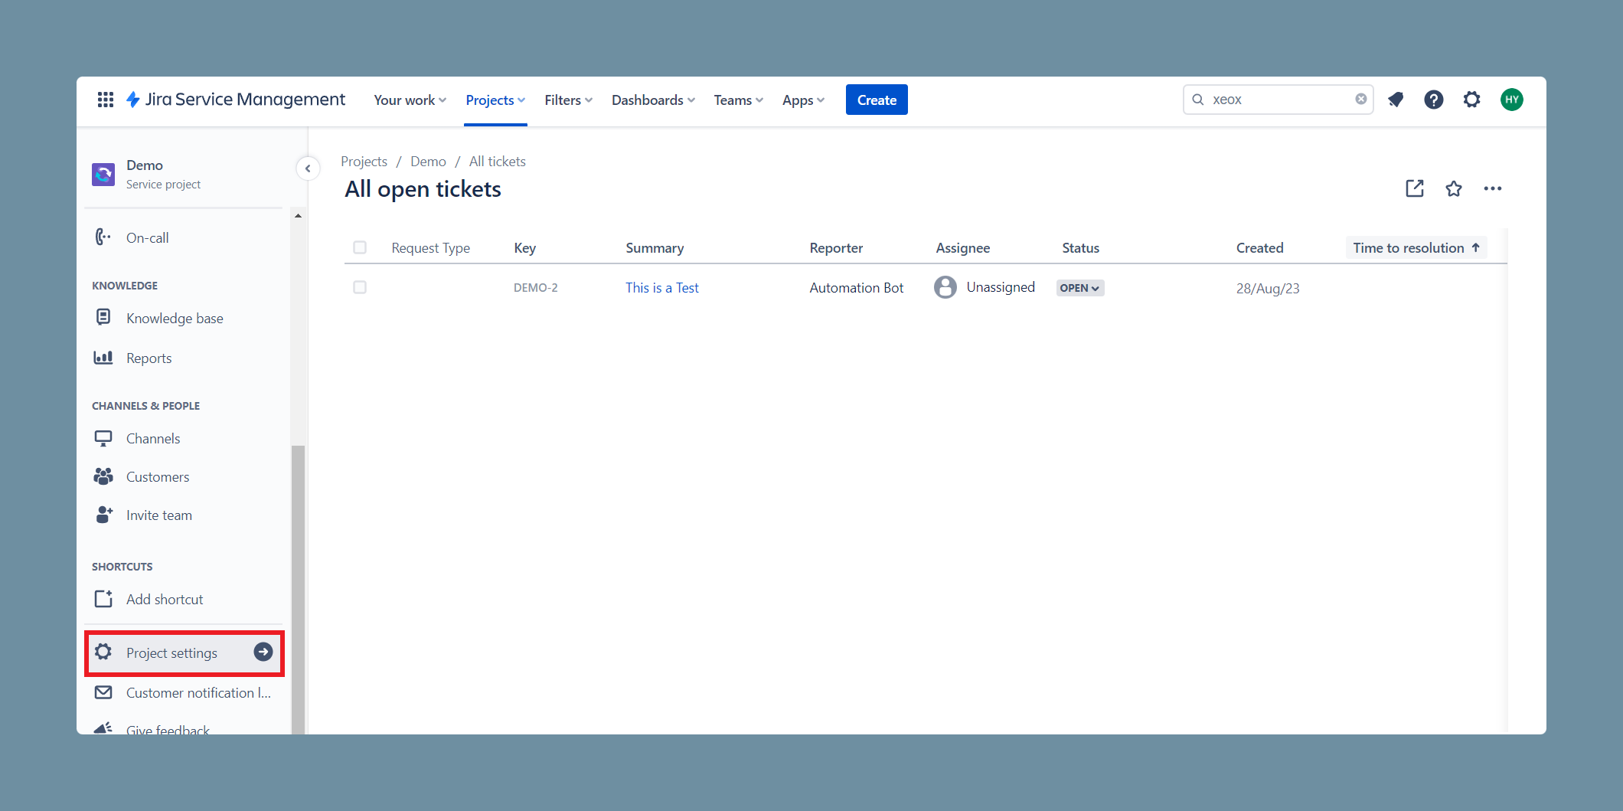Open the notifications bell icon
The height and width of the screenshot is (811, 1623).
[1396, 100]
